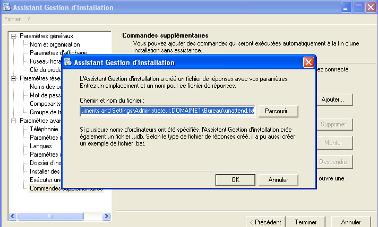This screenshot has width=378, height=227.
Task: Collapse the Paramètres avancés tree node
Action: (14, 121)
